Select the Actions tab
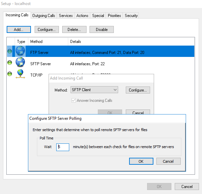 [x=82, y=16]
